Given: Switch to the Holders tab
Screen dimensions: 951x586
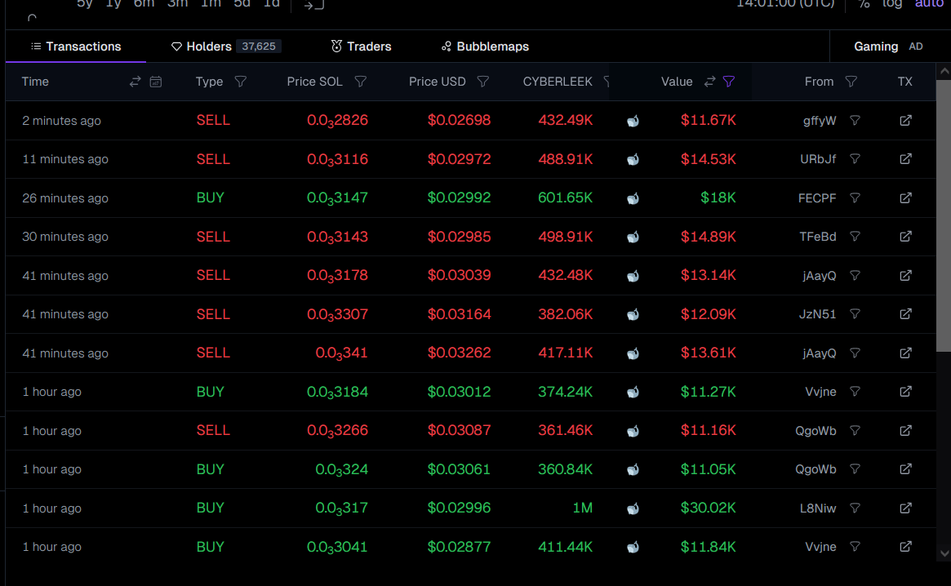Looking at the screenshot, I should pos(225,47).
